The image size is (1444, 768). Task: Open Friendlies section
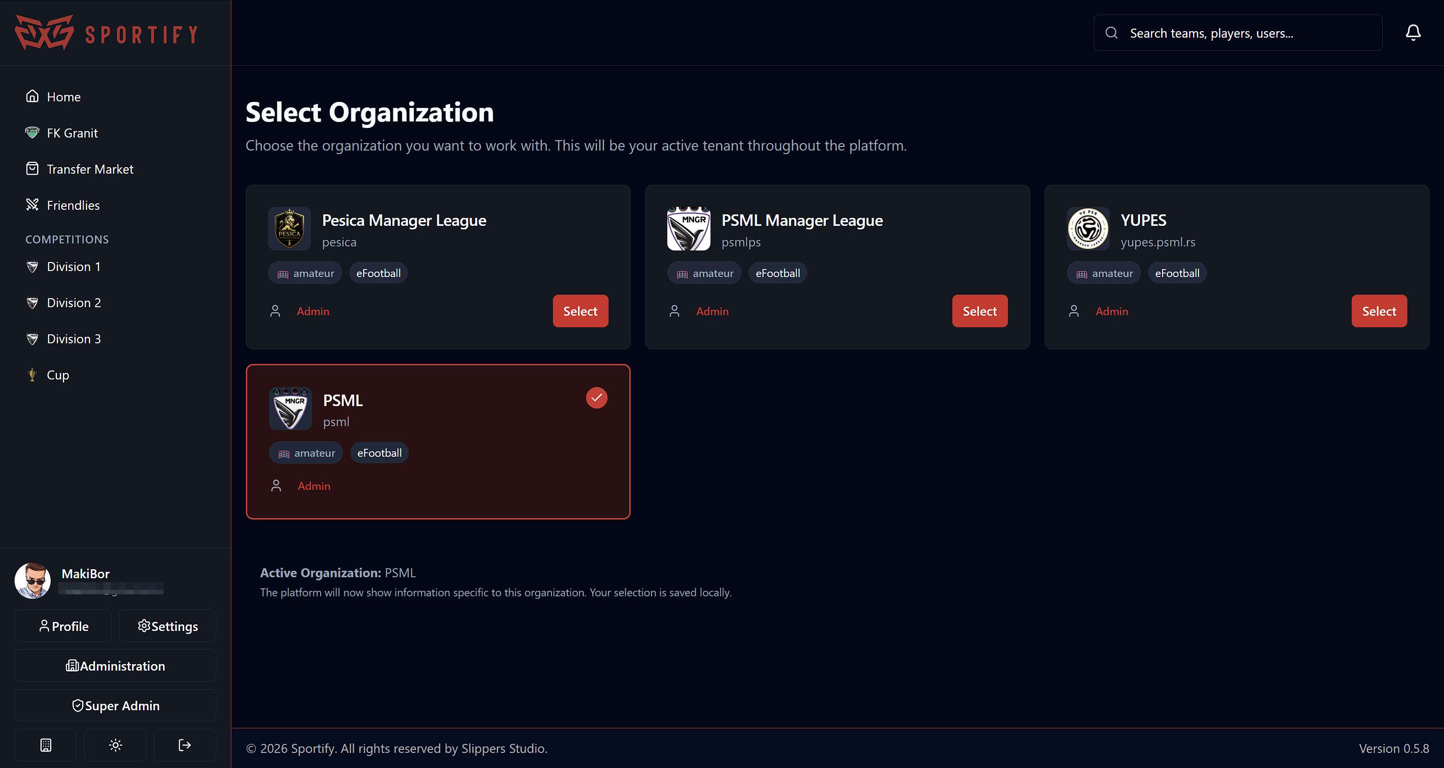click(x=115, y=205)
